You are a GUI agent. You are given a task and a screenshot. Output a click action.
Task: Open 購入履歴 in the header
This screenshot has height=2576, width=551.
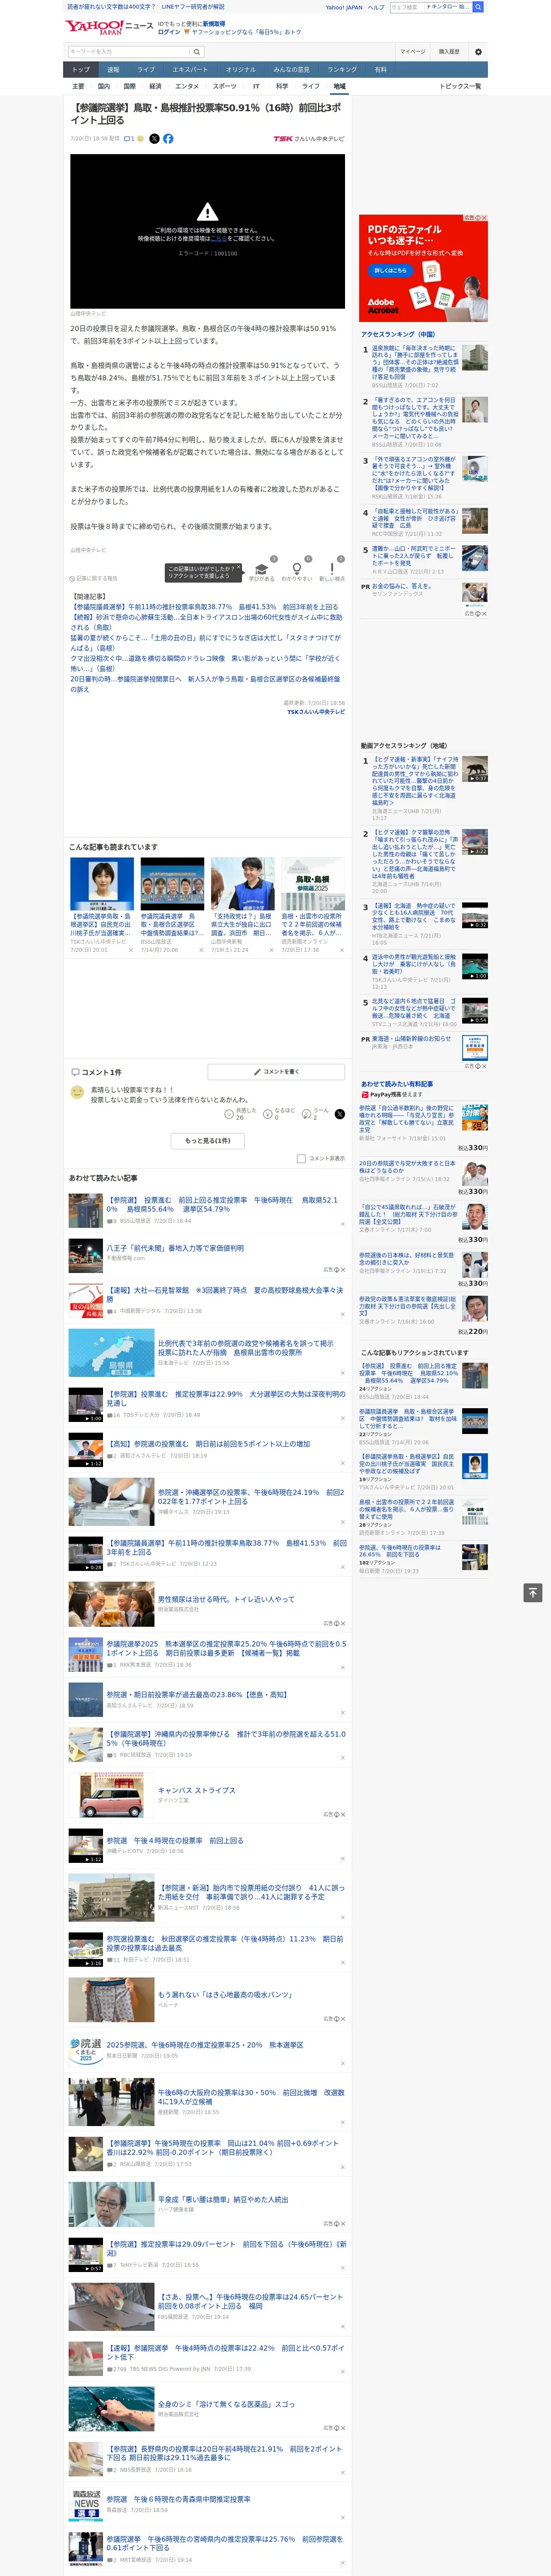449,51
